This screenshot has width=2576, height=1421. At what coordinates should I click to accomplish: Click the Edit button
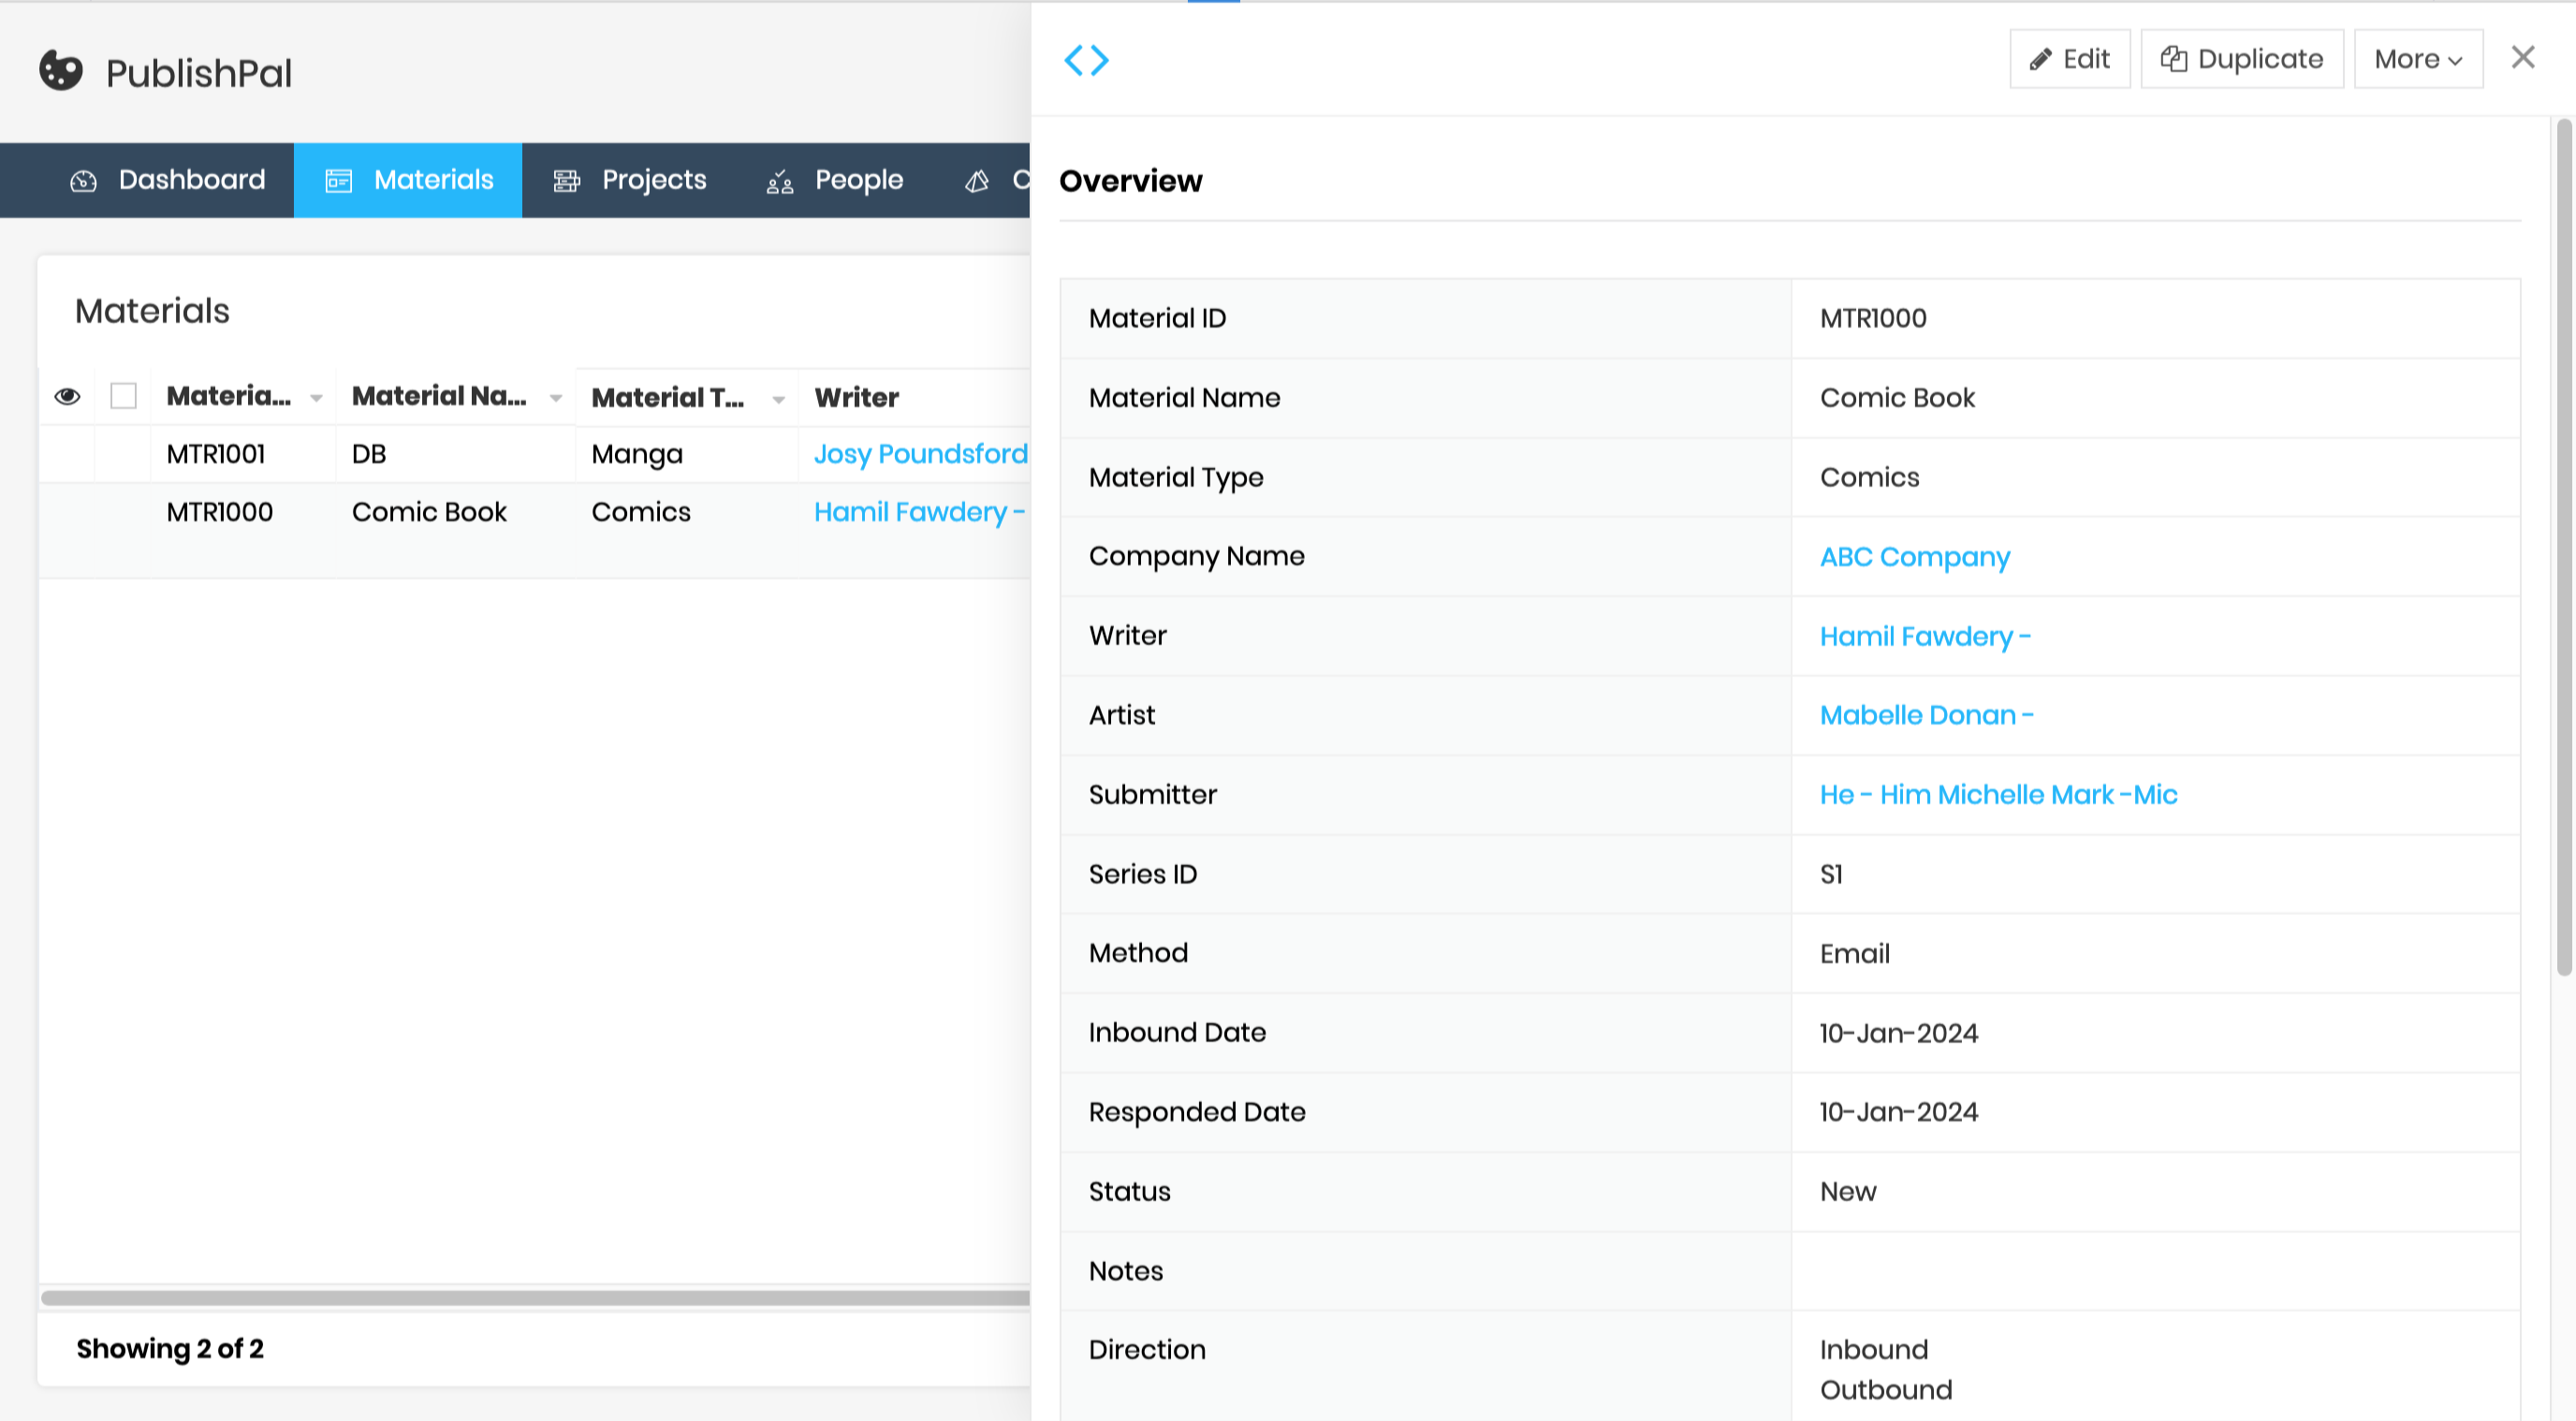tap(2070, 59)
